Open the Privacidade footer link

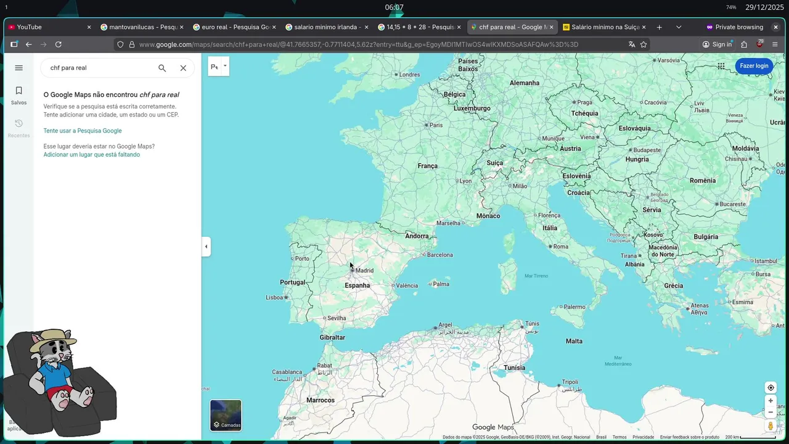tap(643, 437)
